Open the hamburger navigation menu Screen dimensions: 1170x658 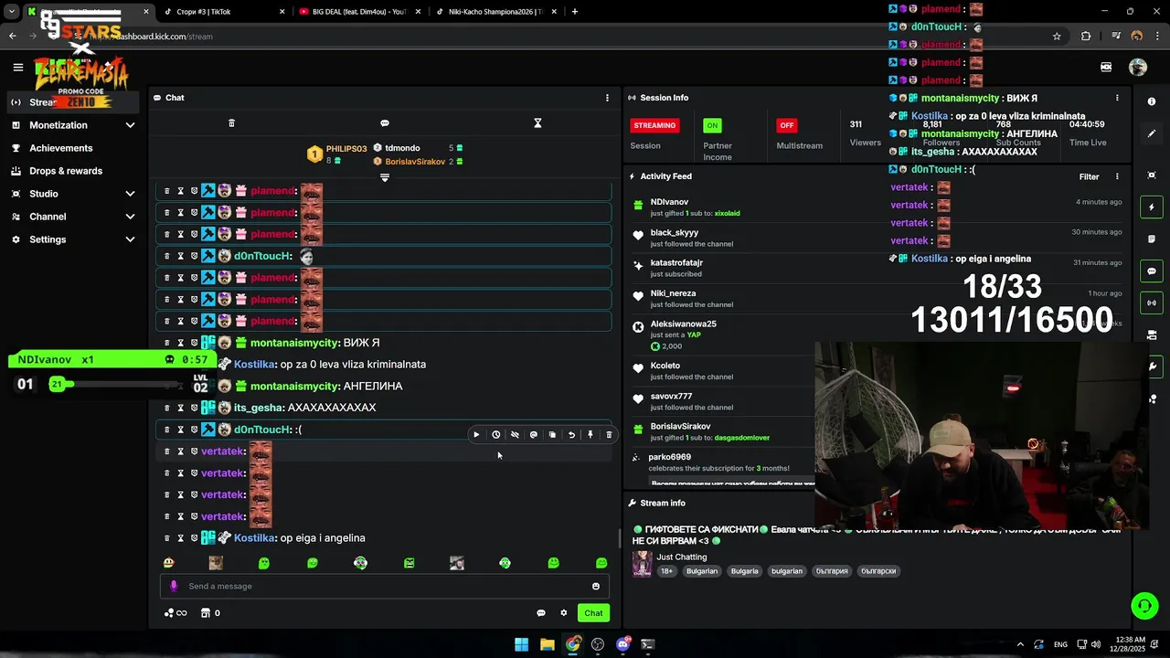coord(17,67)
